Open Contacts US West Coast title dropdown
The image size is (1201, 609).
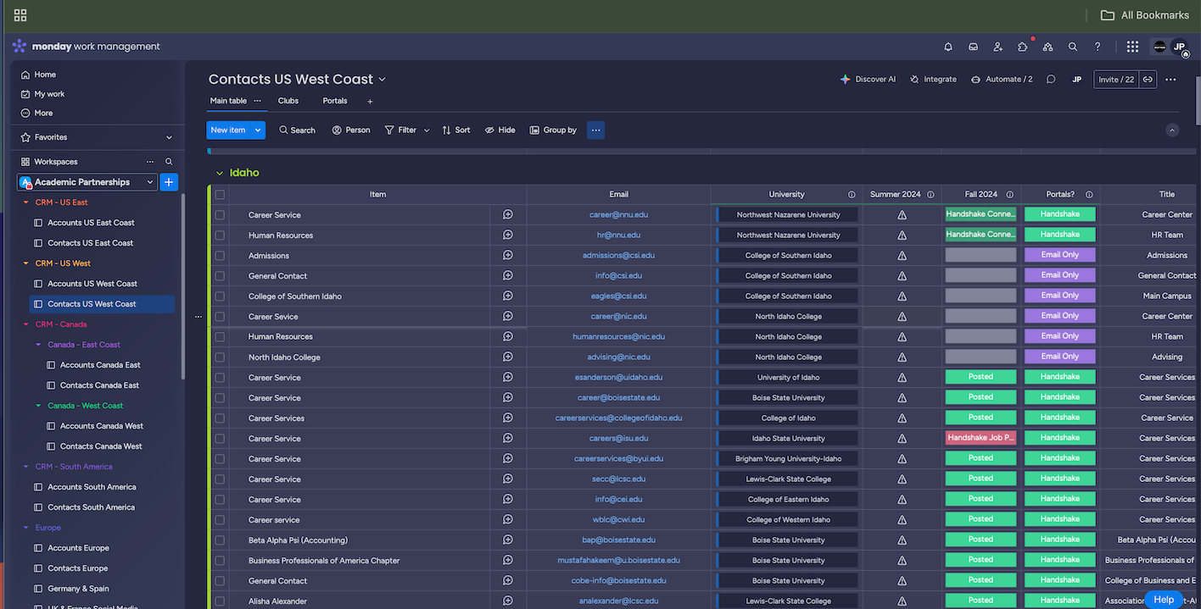point(383,80)
